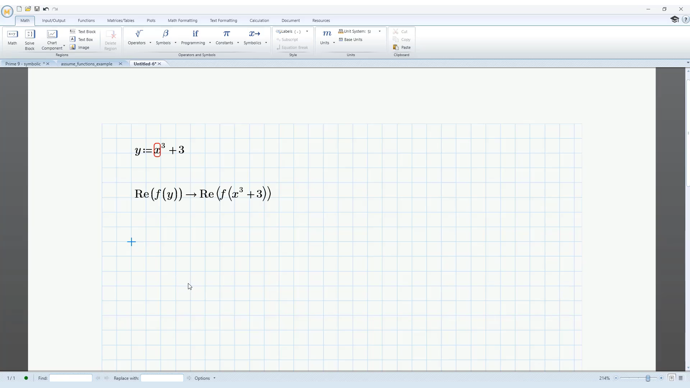Zoom in with the plus button
This screenshot has width=690, height=388.
tap(661, 378)
